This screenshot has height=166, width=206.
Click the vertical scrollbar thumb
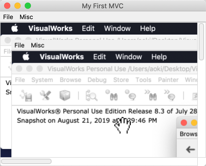pyautogui.click(x=201, y=41)
